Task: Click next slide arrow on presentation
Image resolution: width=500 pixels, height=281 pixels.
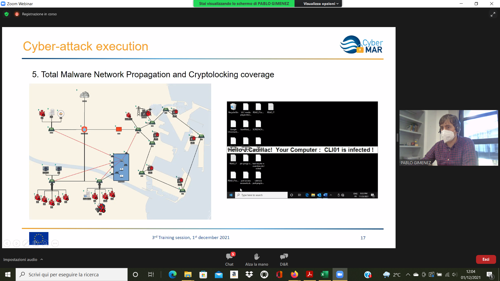Action: tap(16, 244)
